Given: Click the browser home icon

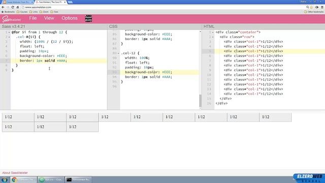Looking at the screenshot, I should click(18, 7).
